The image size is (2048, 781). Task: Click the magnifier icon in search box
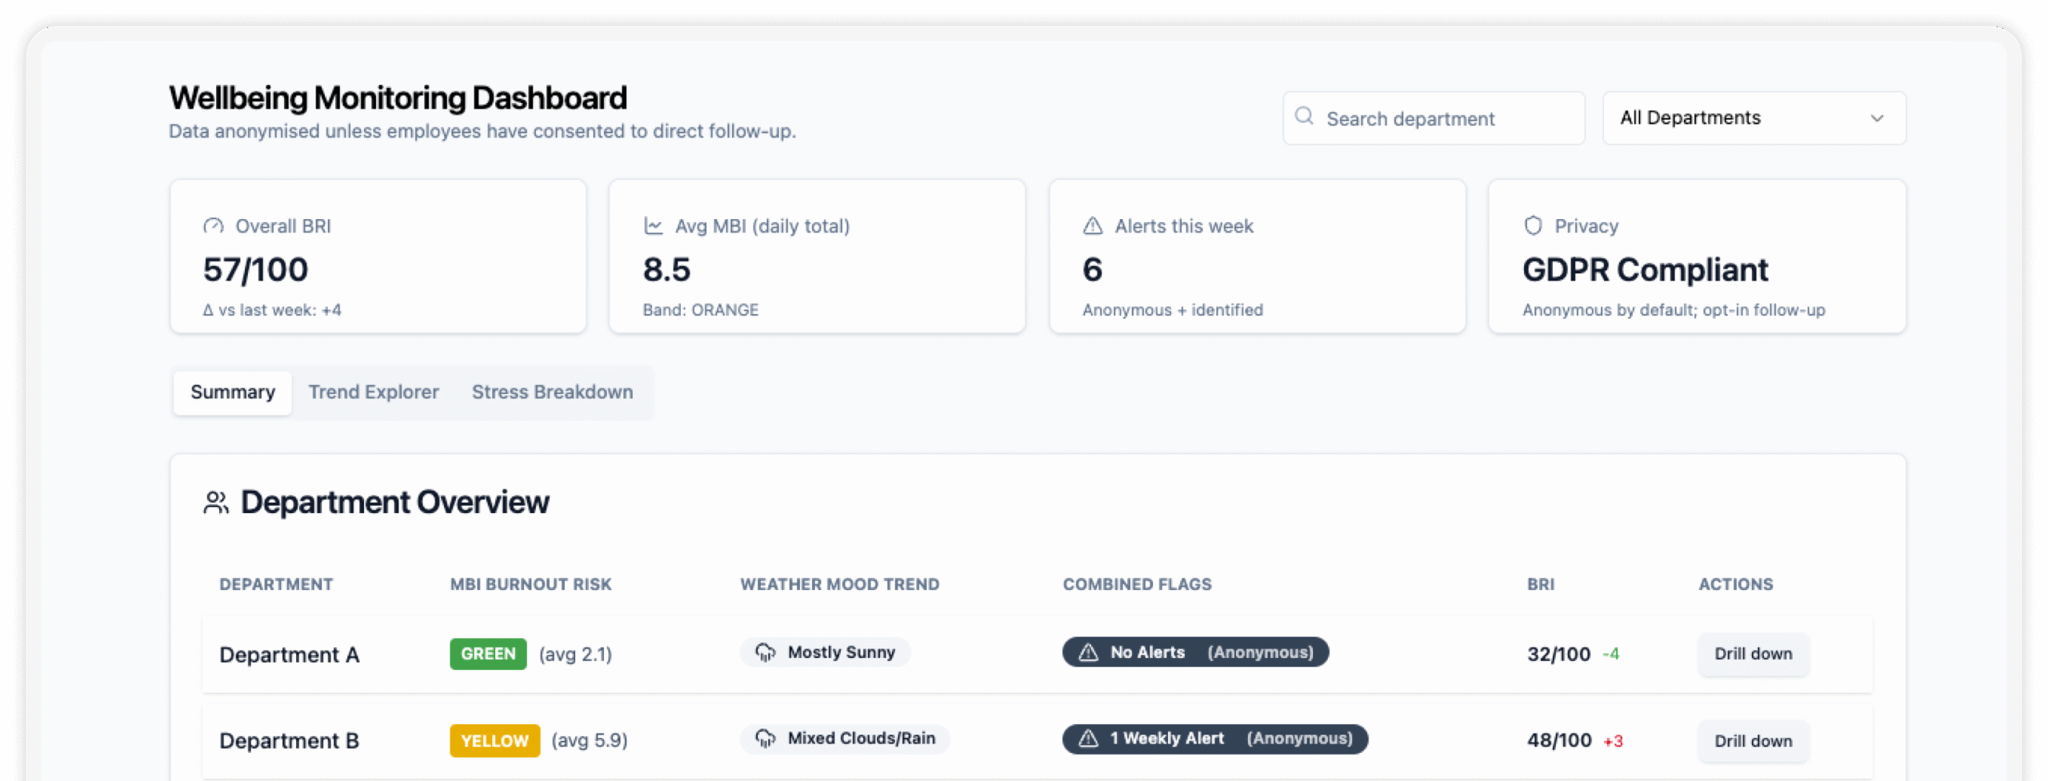point(1304,117)
